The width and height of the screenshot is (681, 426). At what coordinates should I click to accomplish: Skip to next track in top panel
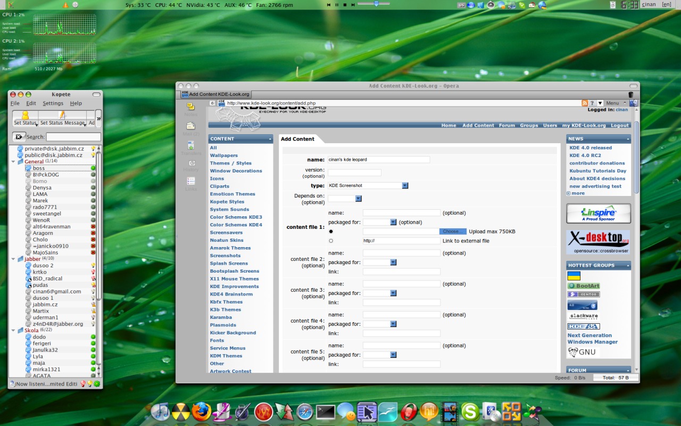click(353, 4)
